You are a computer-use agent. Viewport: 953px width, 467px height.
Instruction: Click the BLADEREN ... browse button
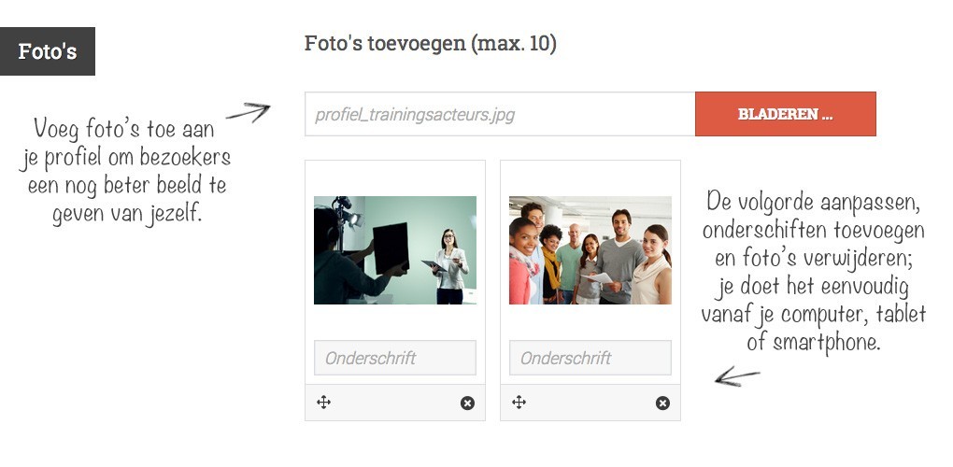(x=785, y=114)
